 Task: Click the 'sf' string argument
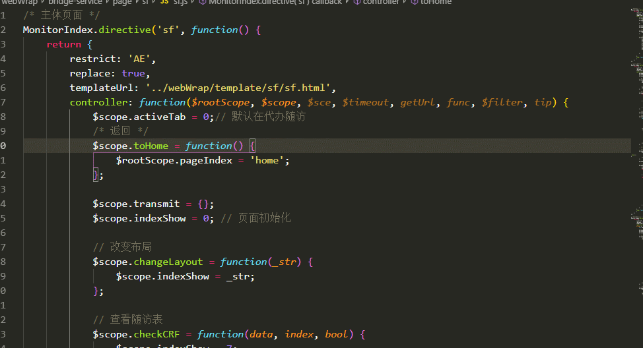(x=168, y=30)
